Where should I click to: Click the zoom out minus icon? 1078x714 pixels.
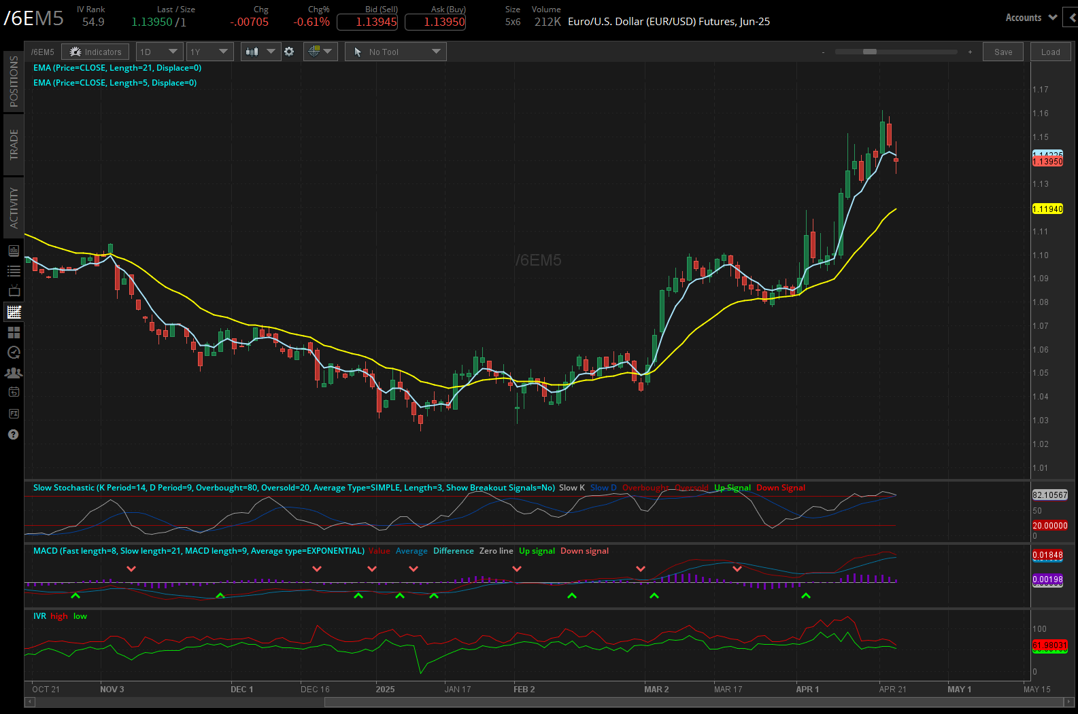click(x=823, y=52)
